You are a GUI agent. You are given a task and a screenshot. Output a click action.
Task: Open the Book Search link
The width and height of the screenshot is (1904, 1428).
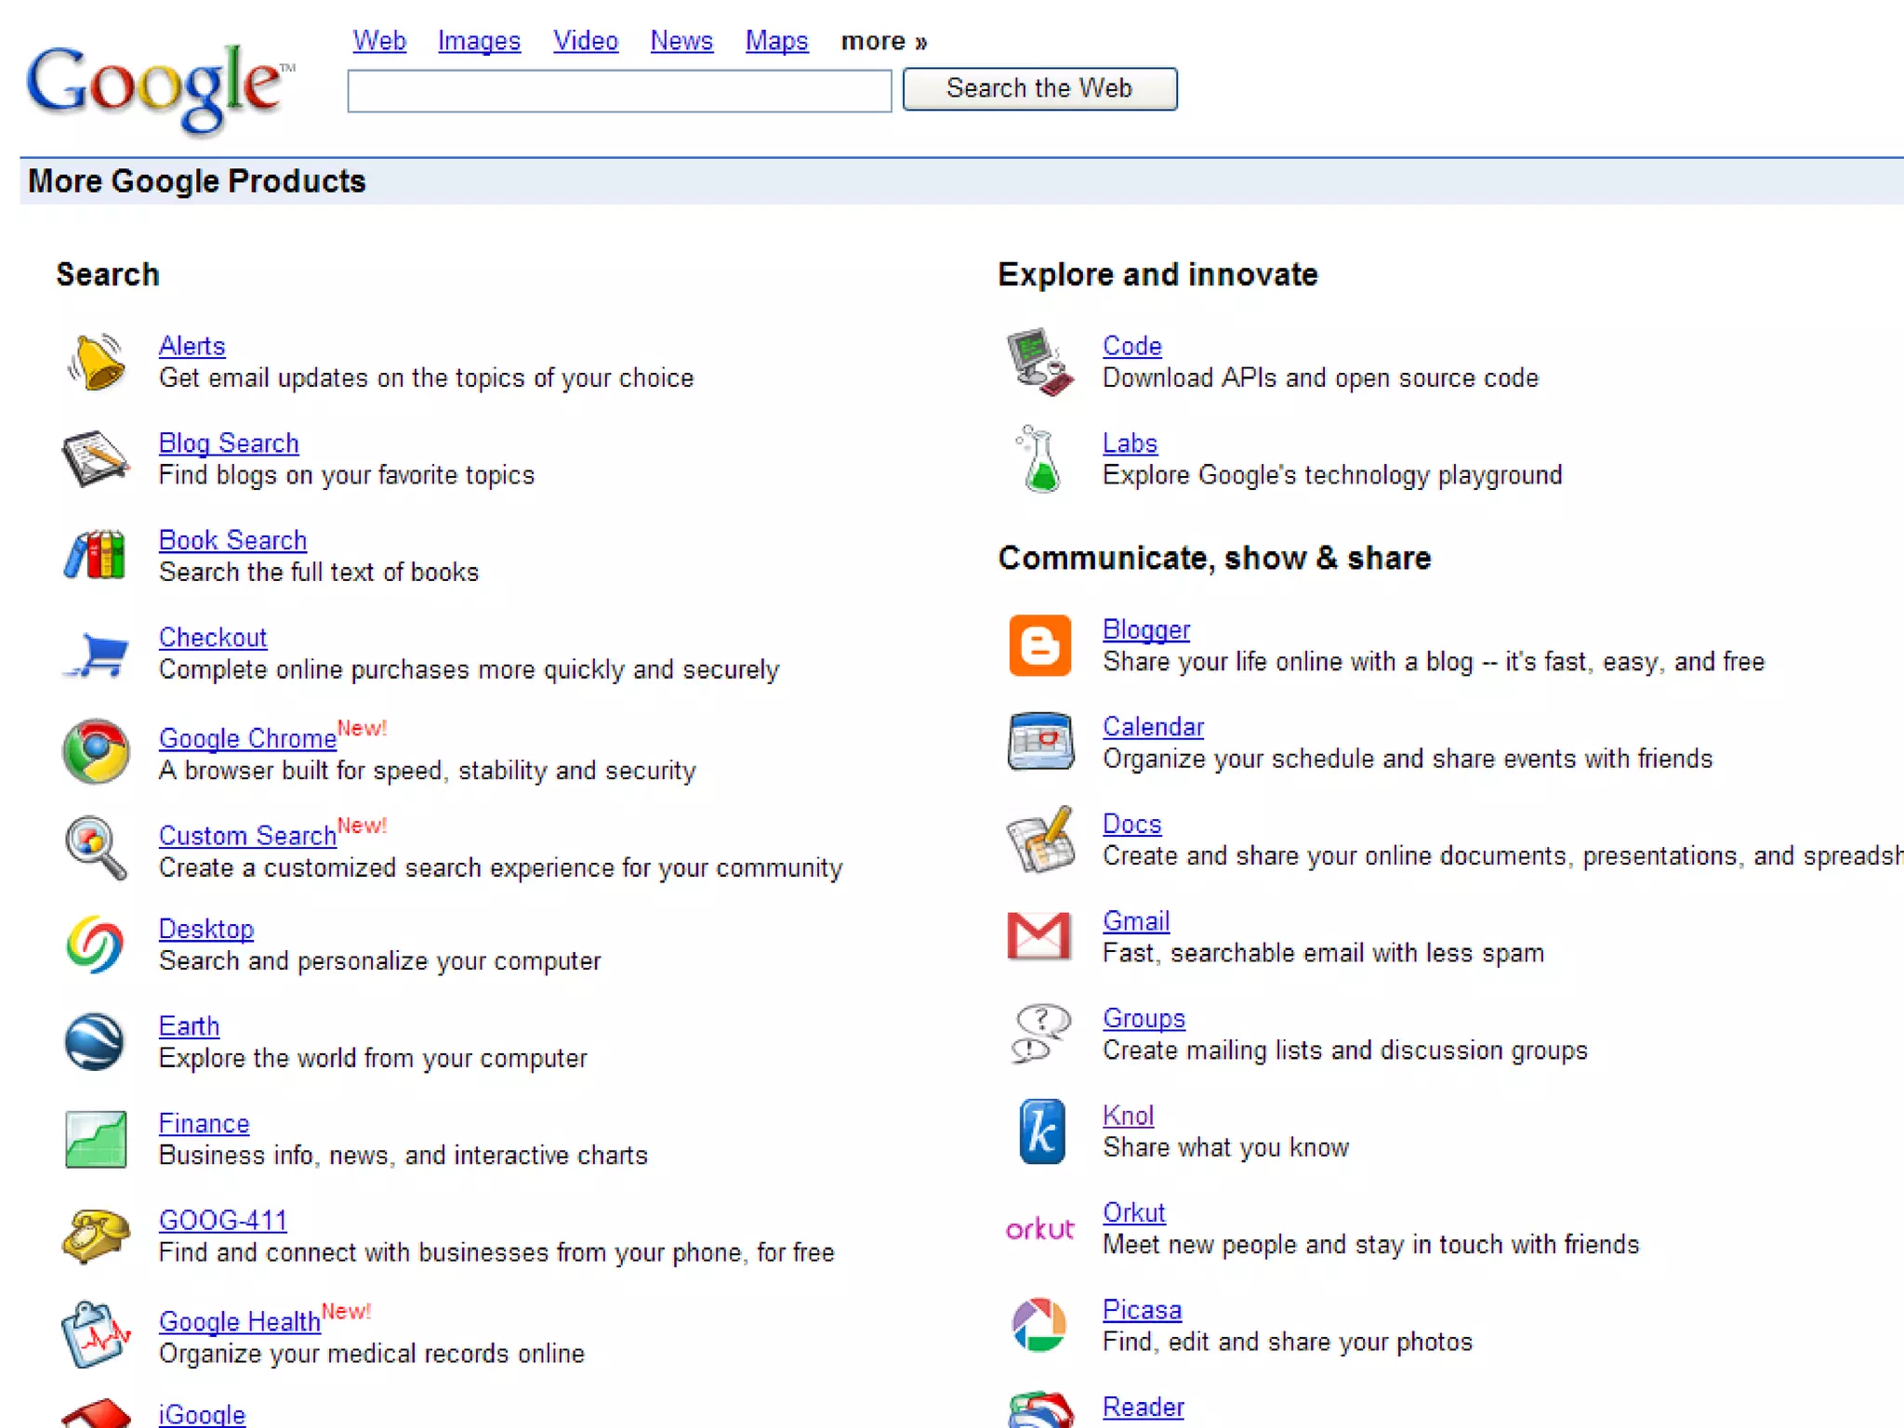pyautogui.click(x=232, y=540)
